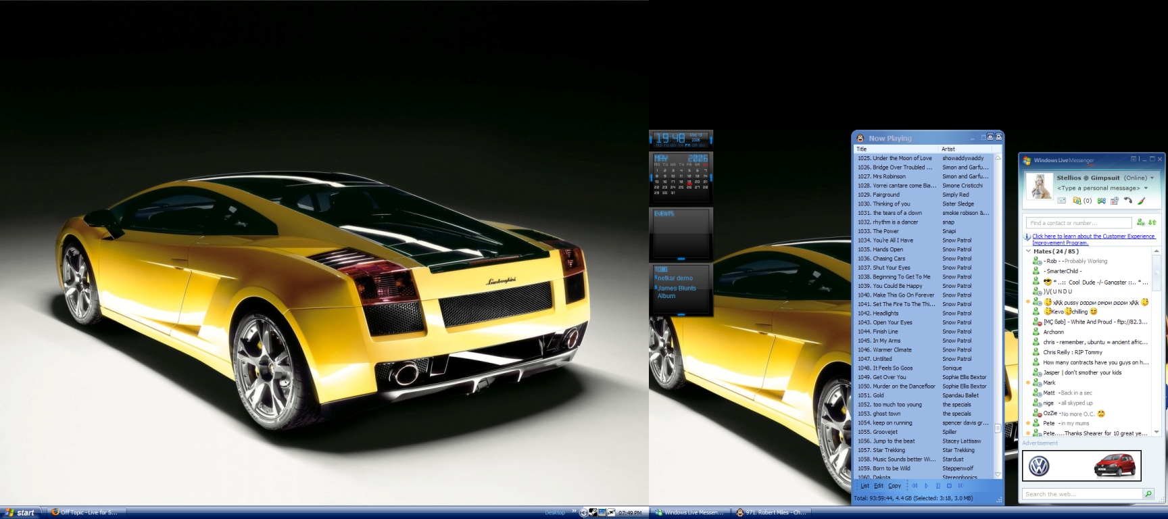This screenshot has height=519, width=1168.
Task: Open the Robert Miles player taskbar button
Action: point(772,513)
